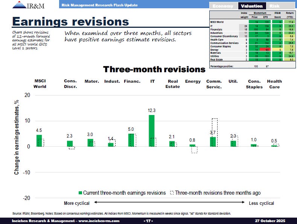Click the 'Three-month revisions' chart title
Screen dimensions: 297x224
click(x=154, y=69)
